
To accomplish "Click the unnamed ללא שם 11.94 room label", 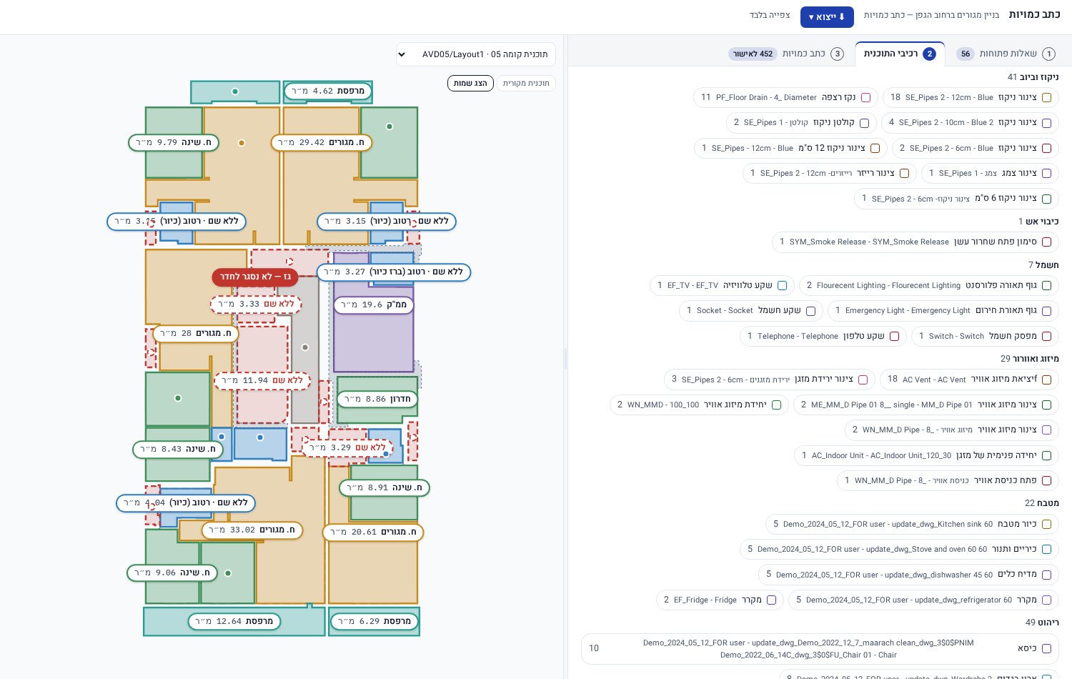I will pyautogui.click(x=262, y=380).
